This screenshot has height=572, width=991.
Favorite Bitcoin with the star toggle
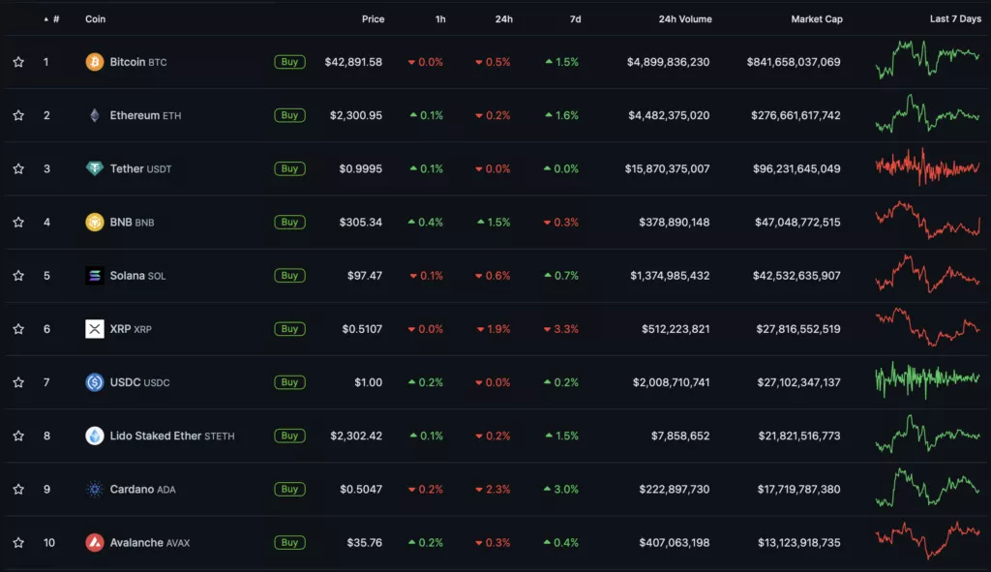[x=18, y=62]
